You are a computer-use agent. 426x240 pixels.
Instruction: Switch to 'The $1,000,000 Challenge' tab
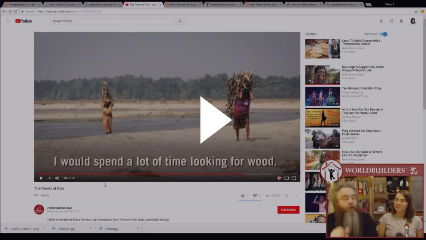click(62, 5)
